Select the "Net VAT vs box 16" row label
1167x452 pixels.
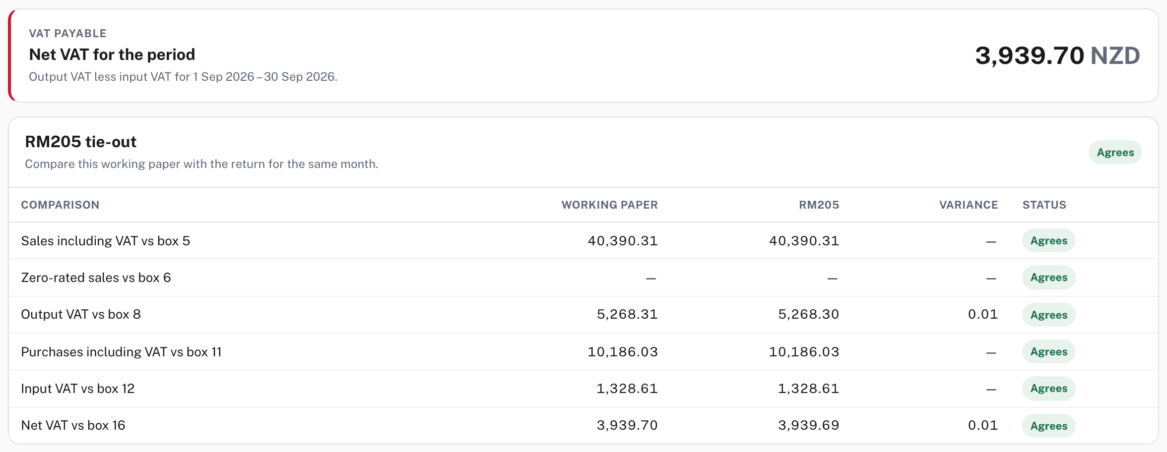click(73, 425)
